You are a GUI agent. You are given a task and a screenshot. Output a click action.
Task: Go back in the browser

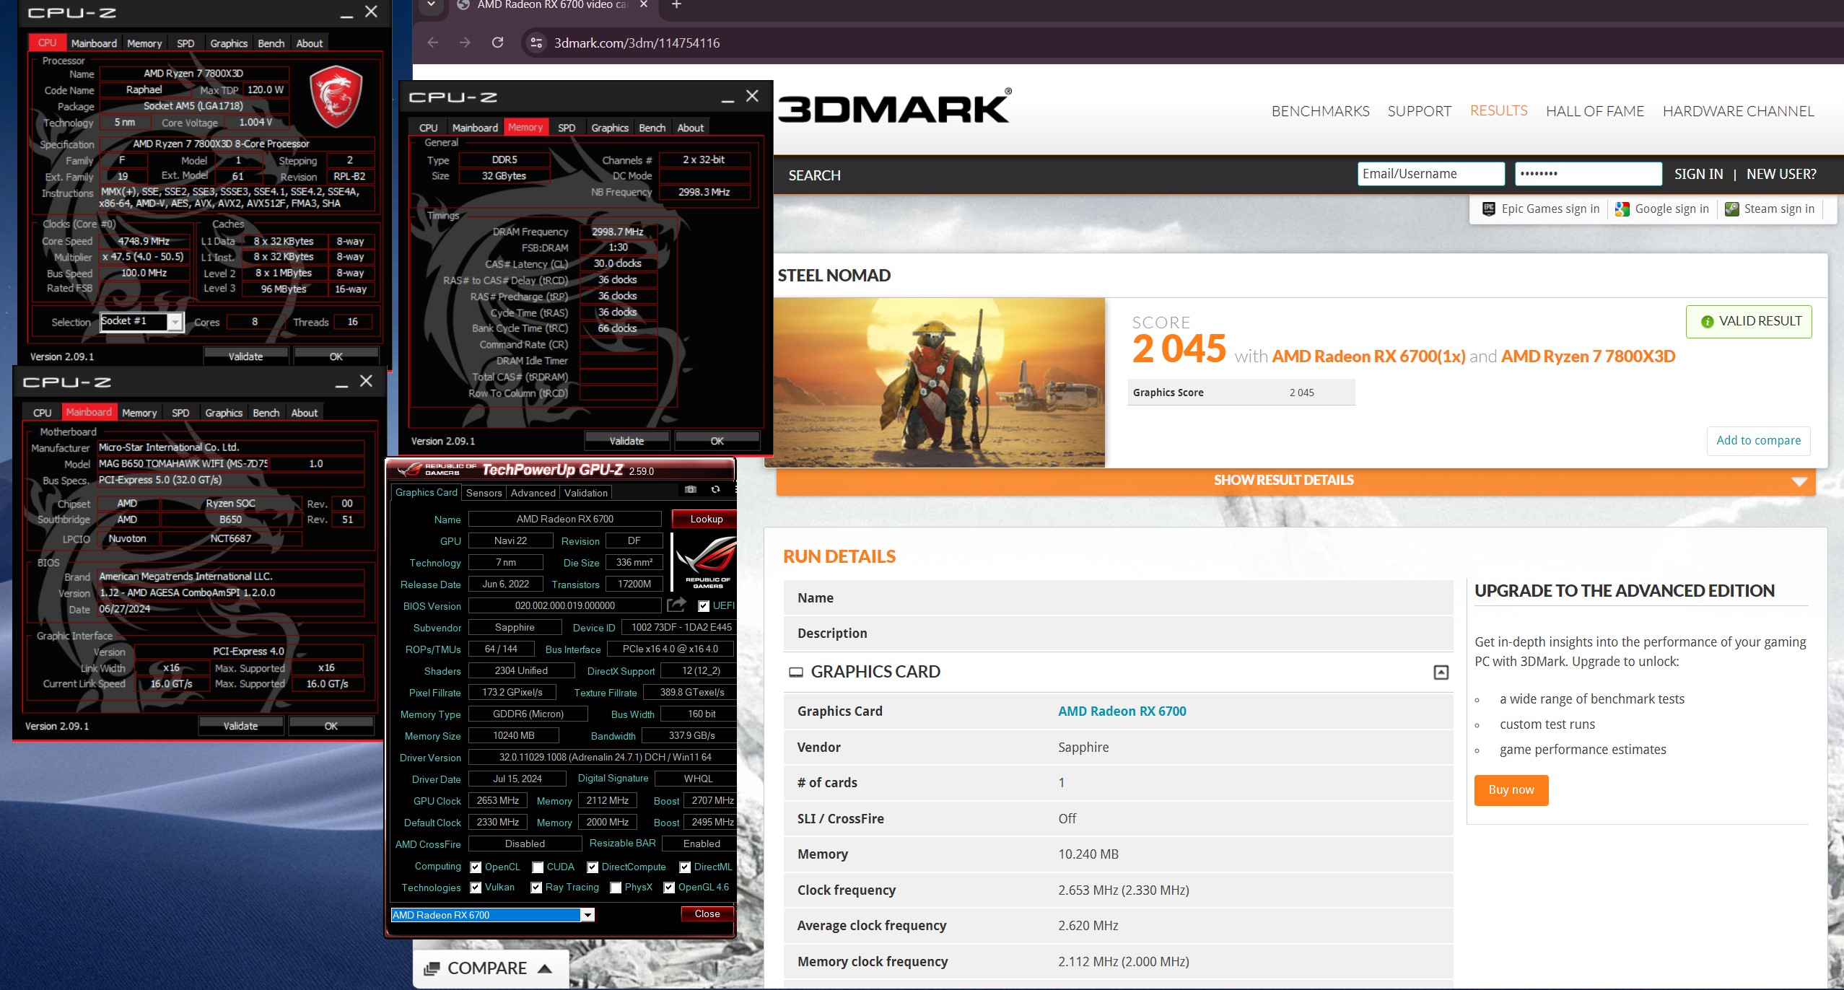[432, 43]
